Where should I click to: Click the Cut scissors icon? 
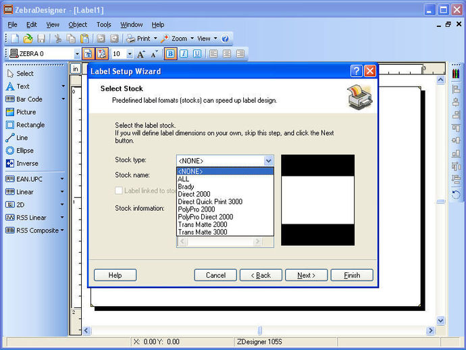point(58,39)
